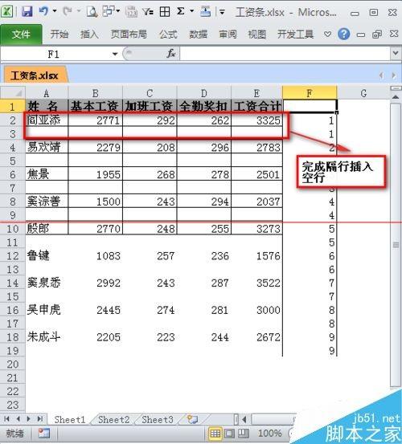Open print preview from quick access toolbar

(x=92, y=11)
